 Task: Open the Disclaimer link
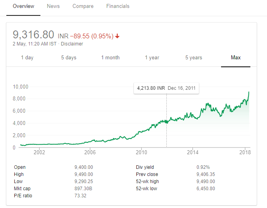coord(72,44)
